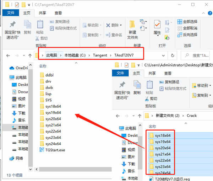
Task: Select the sys22x64 folder in the Crack window
Action: click(160, 160)
